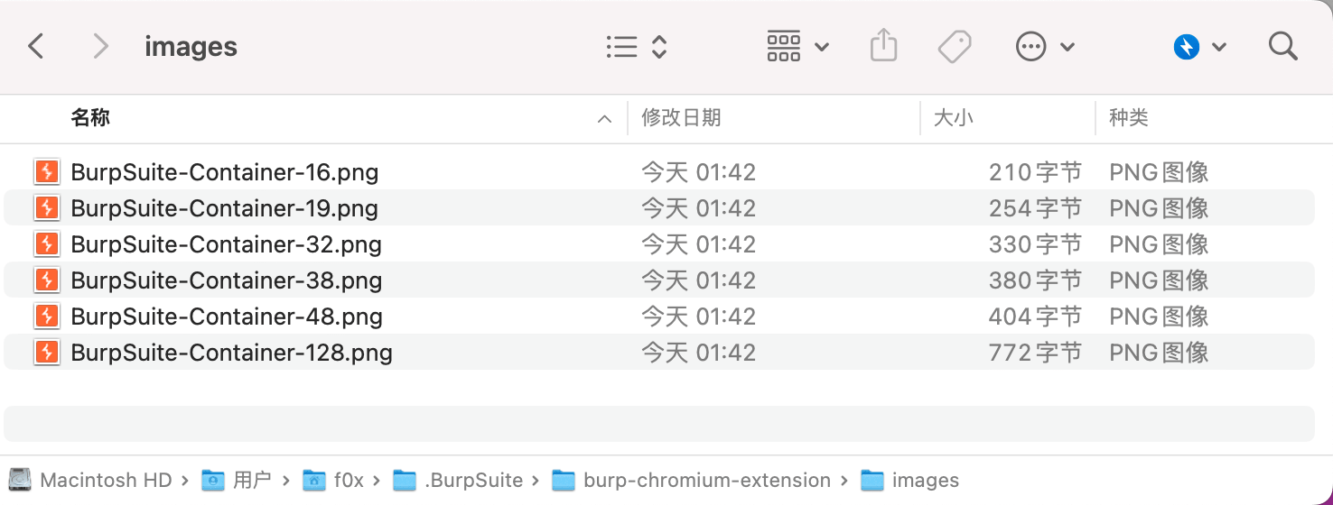The width and height of the screenshot is (1333, 505).
Task: Sort files by 修改日期 column
Action: (x=681, y=118)
